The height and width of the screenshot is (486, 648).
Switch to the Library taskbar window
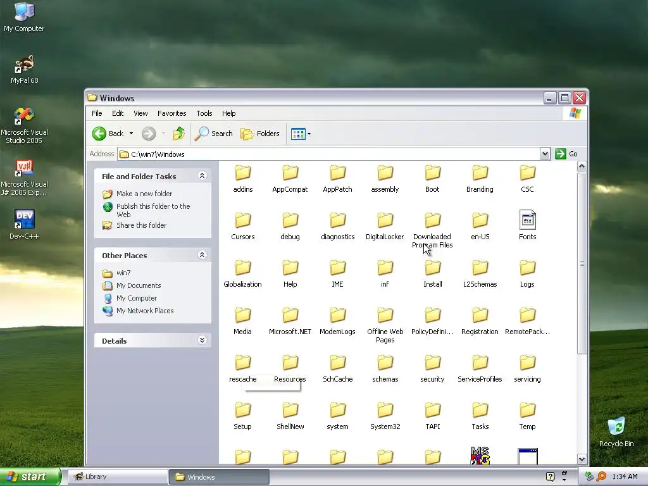coord(117,477)
